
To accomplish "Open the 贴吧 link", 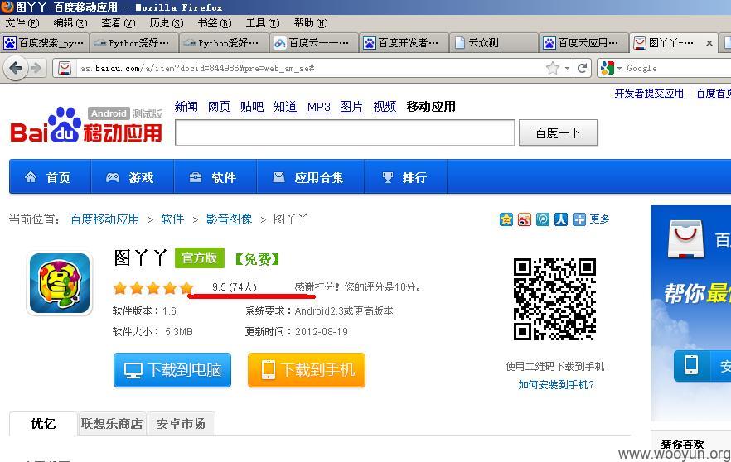I will (x=252, y=107).
